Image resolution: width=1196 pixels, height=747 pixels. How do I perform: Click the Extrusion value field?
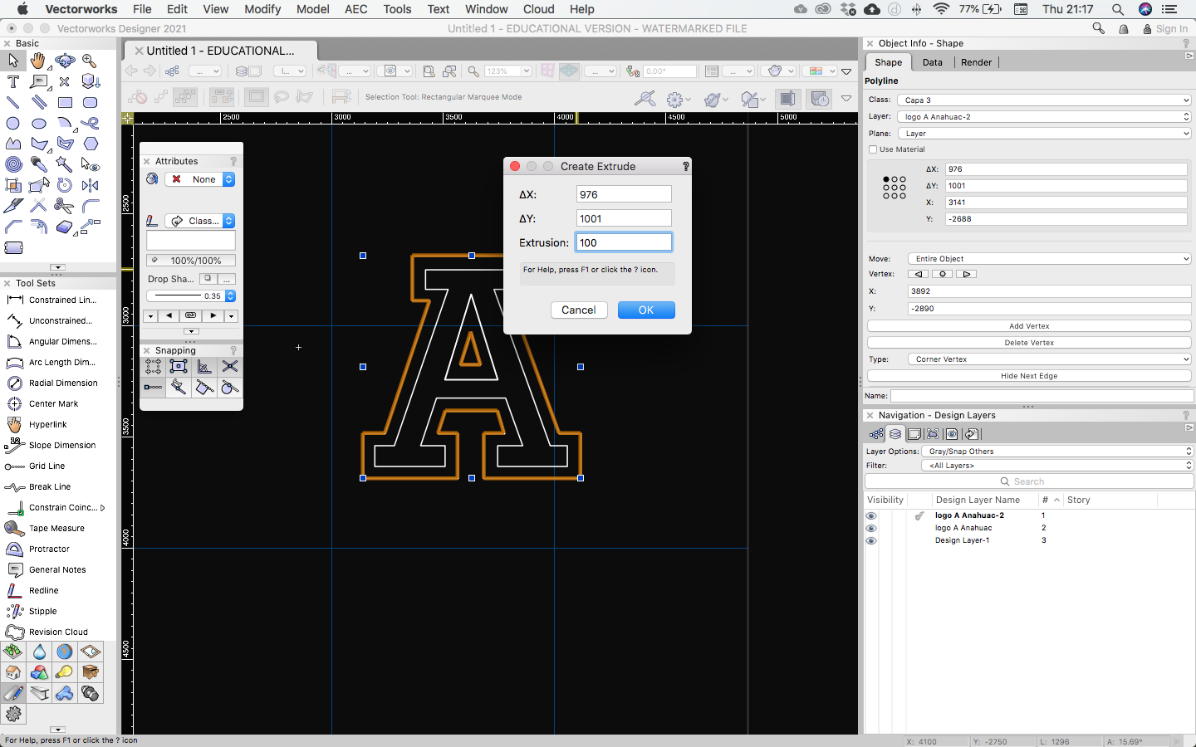623,242
